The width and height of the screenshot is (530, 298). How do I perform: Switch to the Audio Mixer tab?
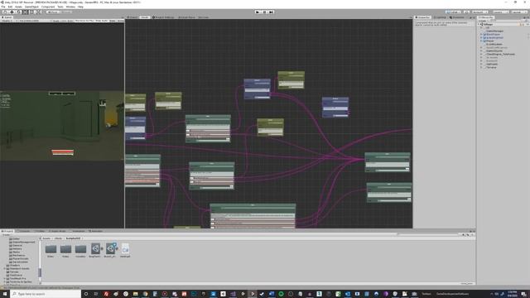(x=57, y=231)
